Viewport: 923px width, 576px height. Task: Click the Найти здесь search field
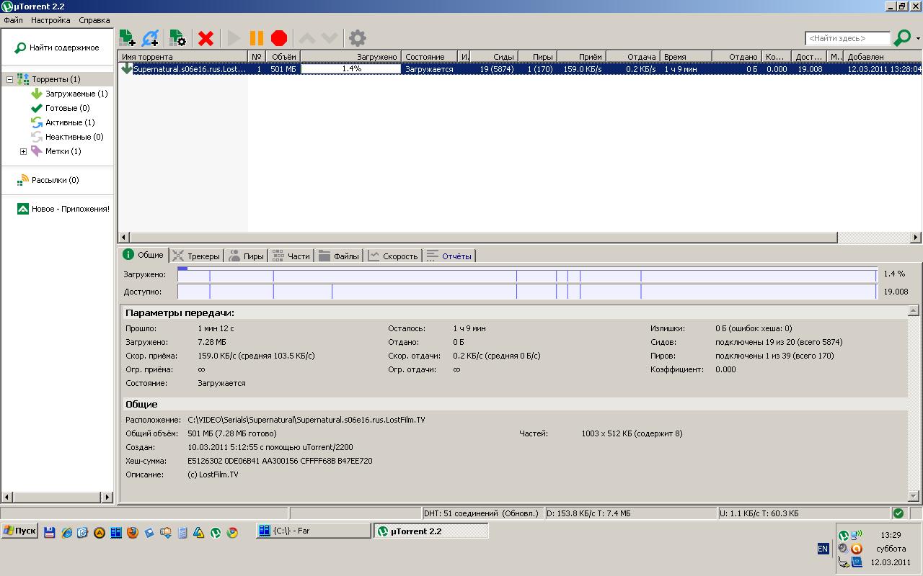(847, 38)
